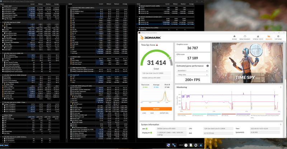Click the green check icon beside Display #1

coord(151,133)
